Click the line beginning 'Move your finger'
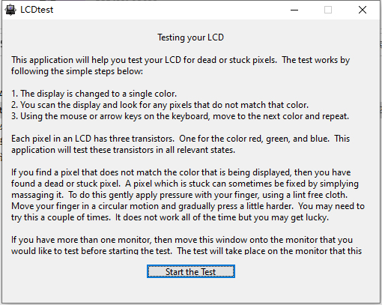382x305 pixels. pos(188,206)
